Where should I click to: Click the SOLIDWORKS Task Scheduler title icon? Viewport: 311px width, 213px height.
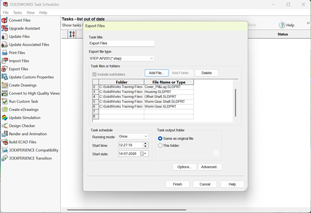[5, 4]
